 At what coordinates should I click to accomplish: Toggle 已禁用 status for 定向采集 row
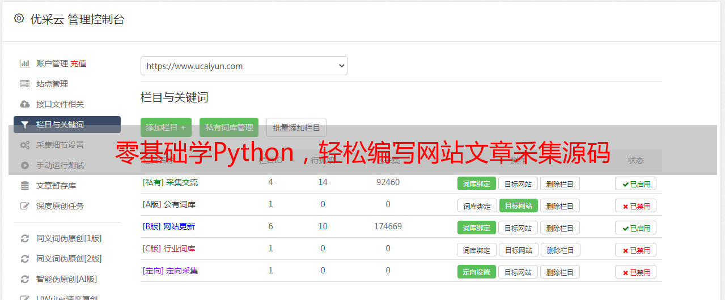(635, 272)
